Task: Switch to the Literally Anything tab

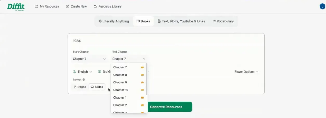Action: click(x=114, y=21)
